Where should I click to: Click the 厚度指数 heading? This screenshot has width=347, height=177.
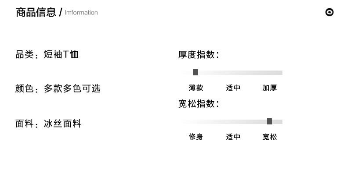tap(199, 55)
